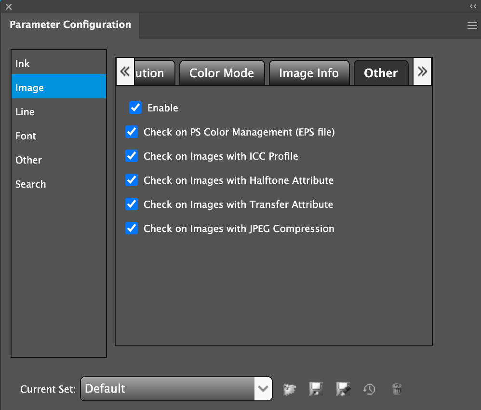Toggle Check on PS Color Management checkbox

(132, 132)
